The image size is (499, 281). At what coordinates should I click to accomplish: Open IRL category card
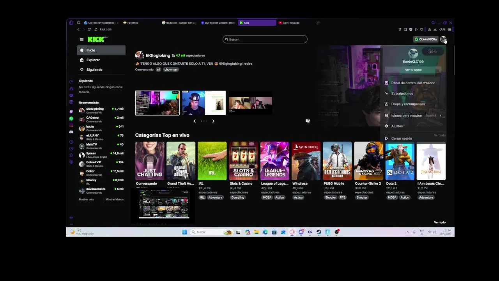pyautogui.click(x=212, y=161)
